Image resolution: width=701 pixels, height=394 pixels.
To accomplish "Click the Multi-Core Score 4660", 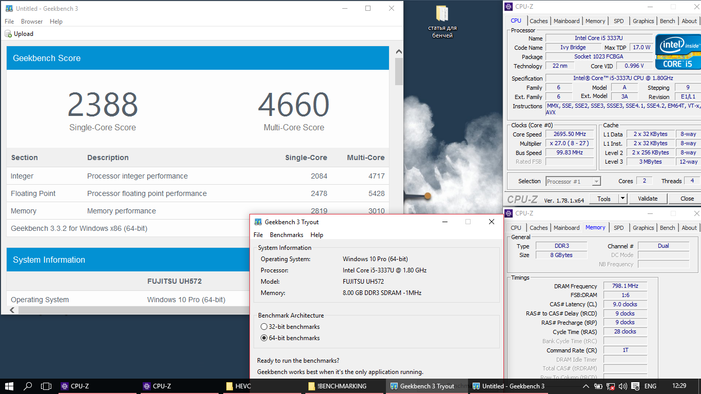I will click(294, 104).
